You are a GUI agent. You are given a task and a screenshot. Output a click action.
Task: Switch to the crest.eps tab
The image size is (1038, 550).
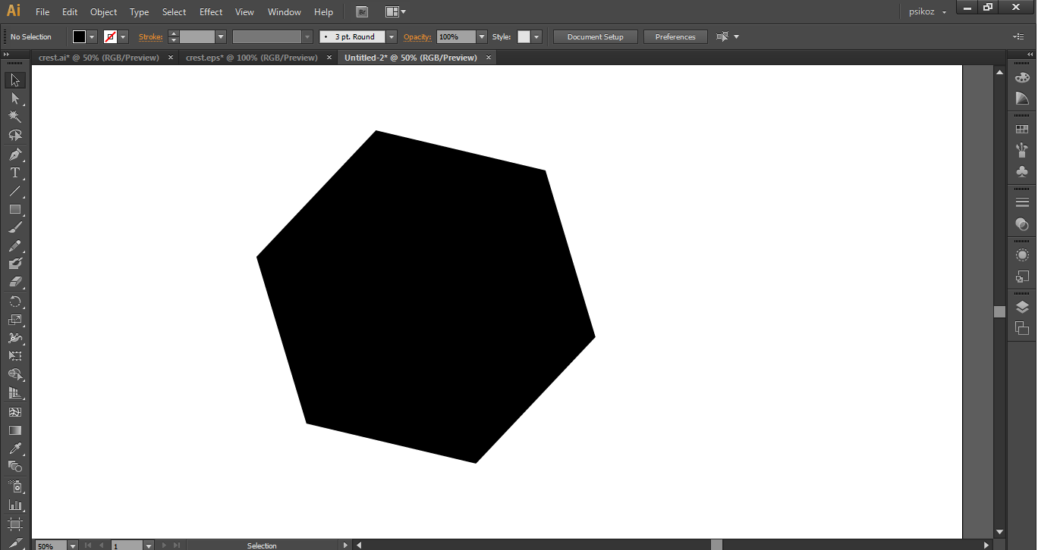pos(251,58)
